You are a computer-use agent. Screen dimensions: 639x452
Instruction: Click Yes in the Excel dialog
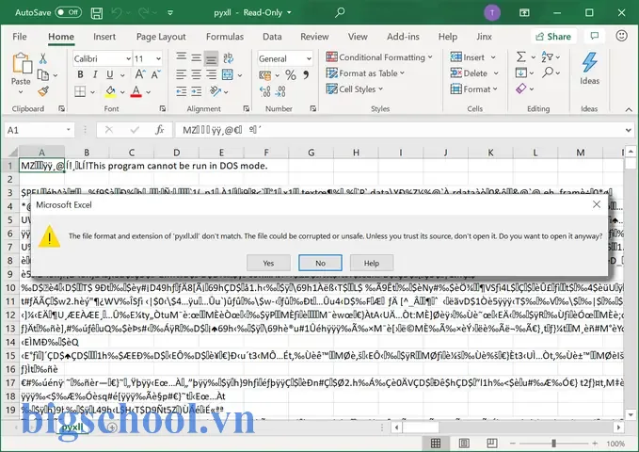[x=268, y=263]
